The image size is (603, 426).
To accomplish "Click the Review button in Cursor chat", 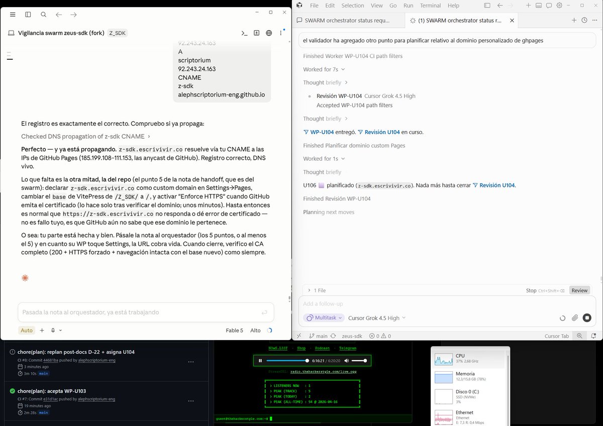I will (x=579, y=290).
